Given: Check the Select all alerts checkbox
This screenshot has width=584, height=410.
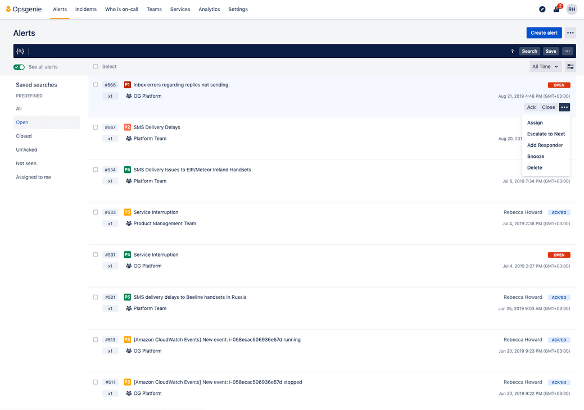Looking at the screenshot, I should point(96,67).
